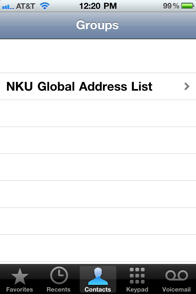Switch to the Favorites tab label
This screenshot has width=196, height=294.
(x=20, y=289)
